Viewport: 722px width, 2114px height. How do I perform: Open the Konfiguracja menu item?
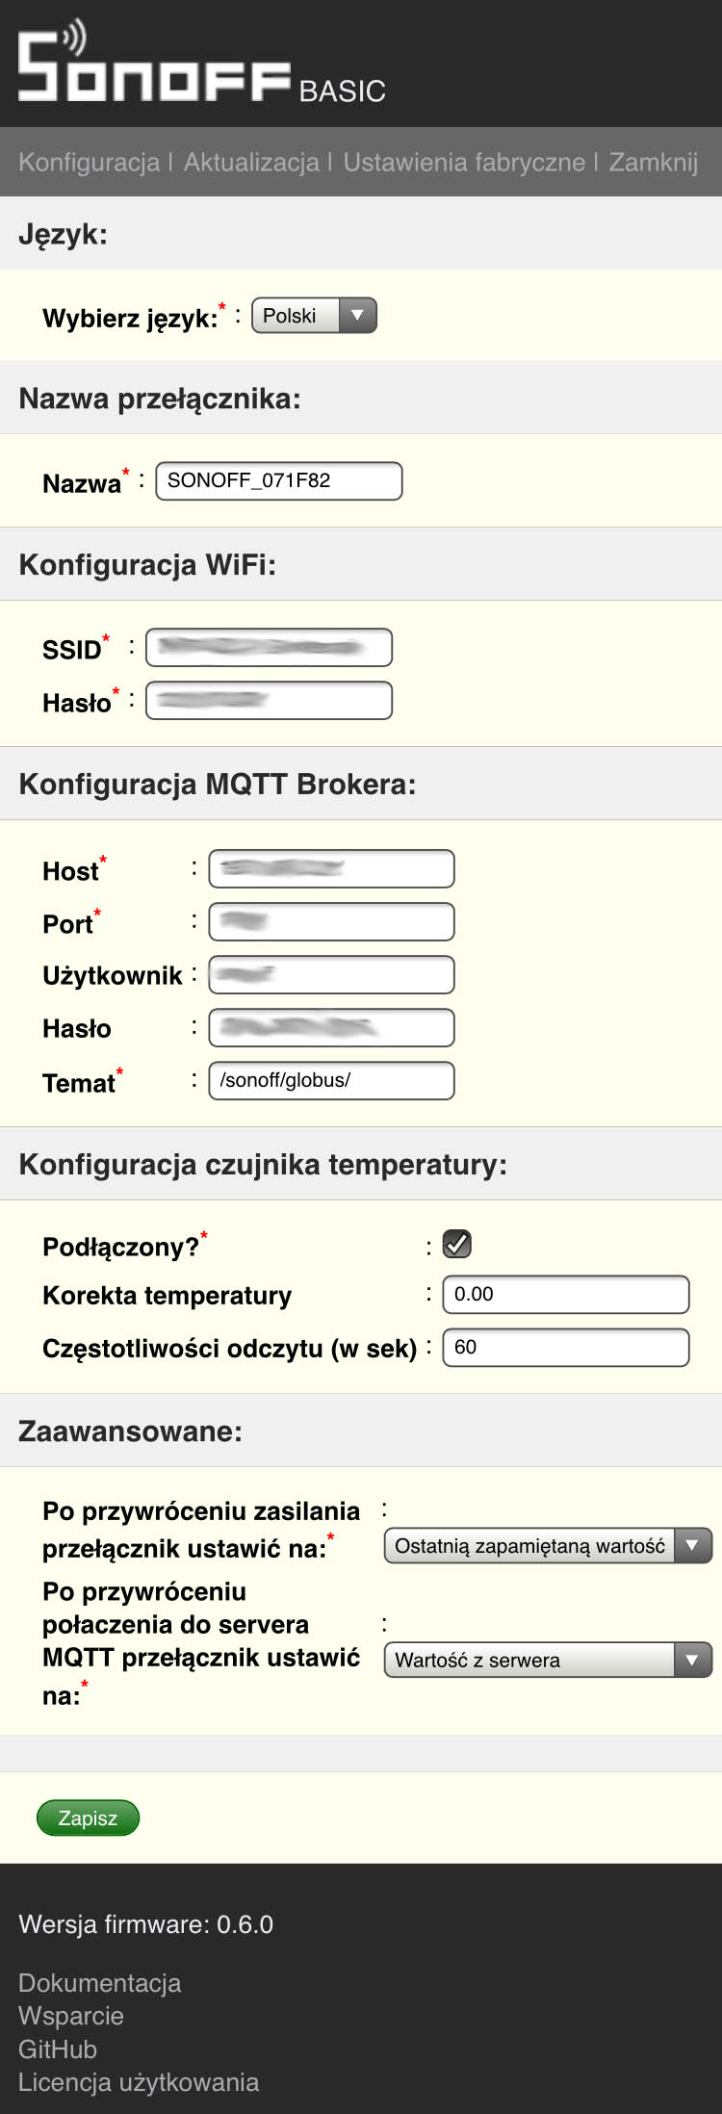pos(89,162)
